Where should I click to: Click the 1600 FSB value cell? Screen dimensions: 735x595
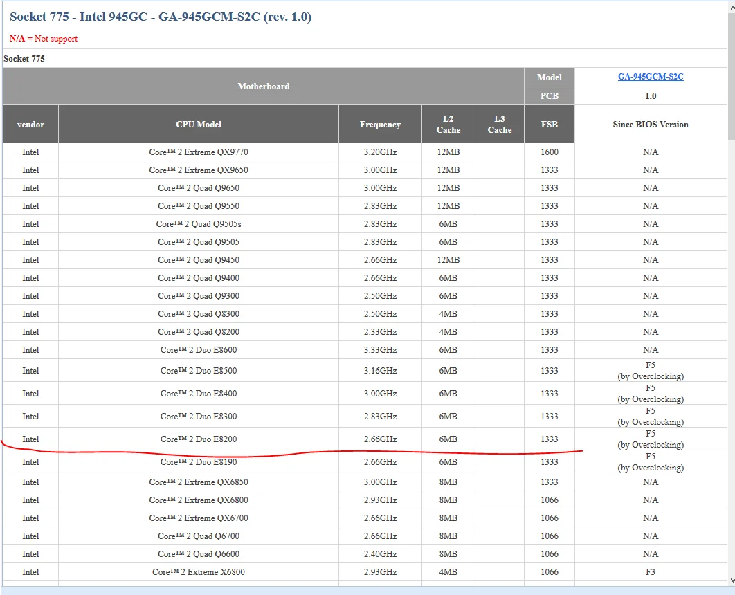pyautogui.click(x=549, y=152)
